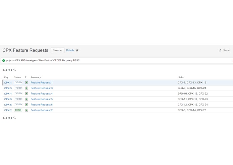Viewport: 233px width, 165px height.
Task: Click the Save as button
Action: [x=58, y=50]
